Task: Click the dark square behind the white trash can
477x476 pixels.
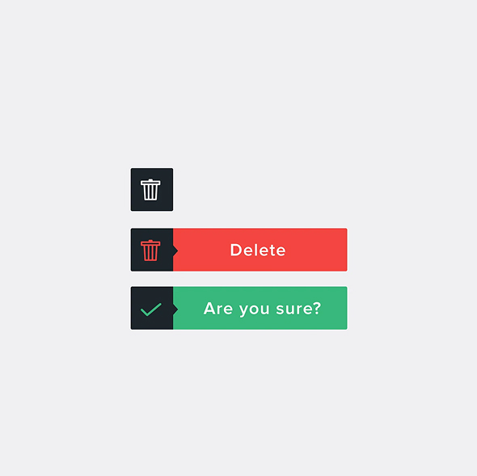Action: (152, 189)
